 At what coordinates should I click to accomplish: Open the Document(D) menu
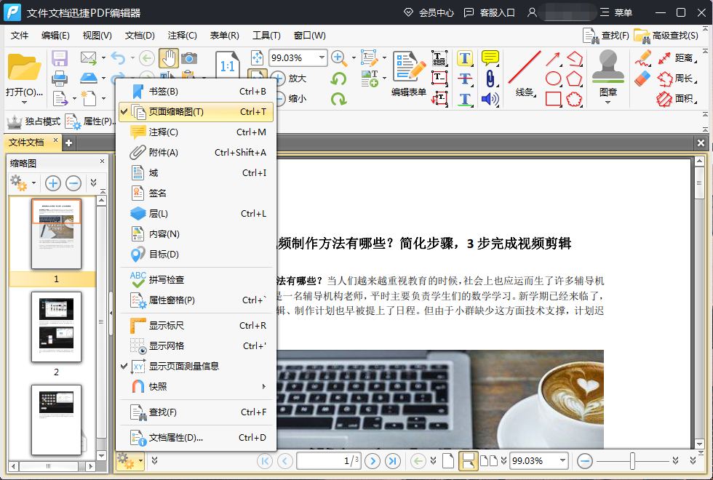140,36
